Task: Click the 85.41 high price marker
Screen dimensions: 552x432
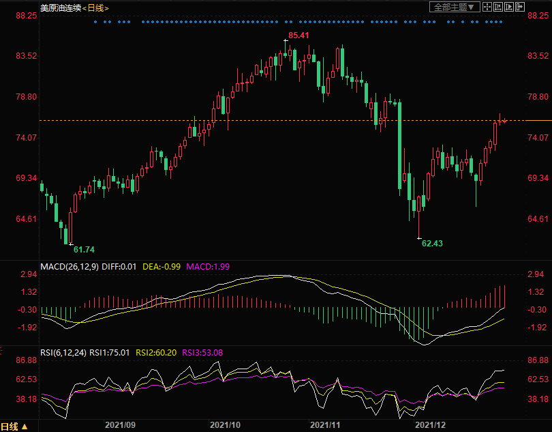Action: (298, 35)
